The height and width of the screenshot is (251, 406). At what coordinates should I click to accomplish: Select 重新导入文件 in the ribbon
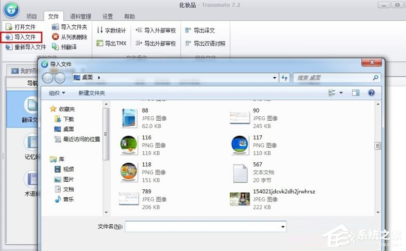click(x=26, y=47)
